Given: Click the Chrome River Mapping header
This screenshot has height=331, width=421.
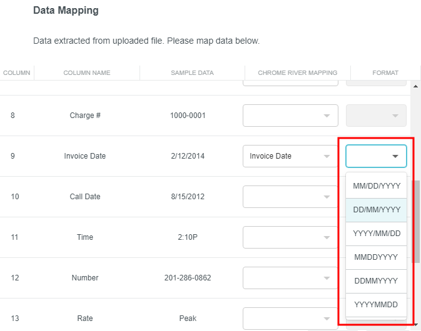Looking at the screenshot, I should pos(297,73).
